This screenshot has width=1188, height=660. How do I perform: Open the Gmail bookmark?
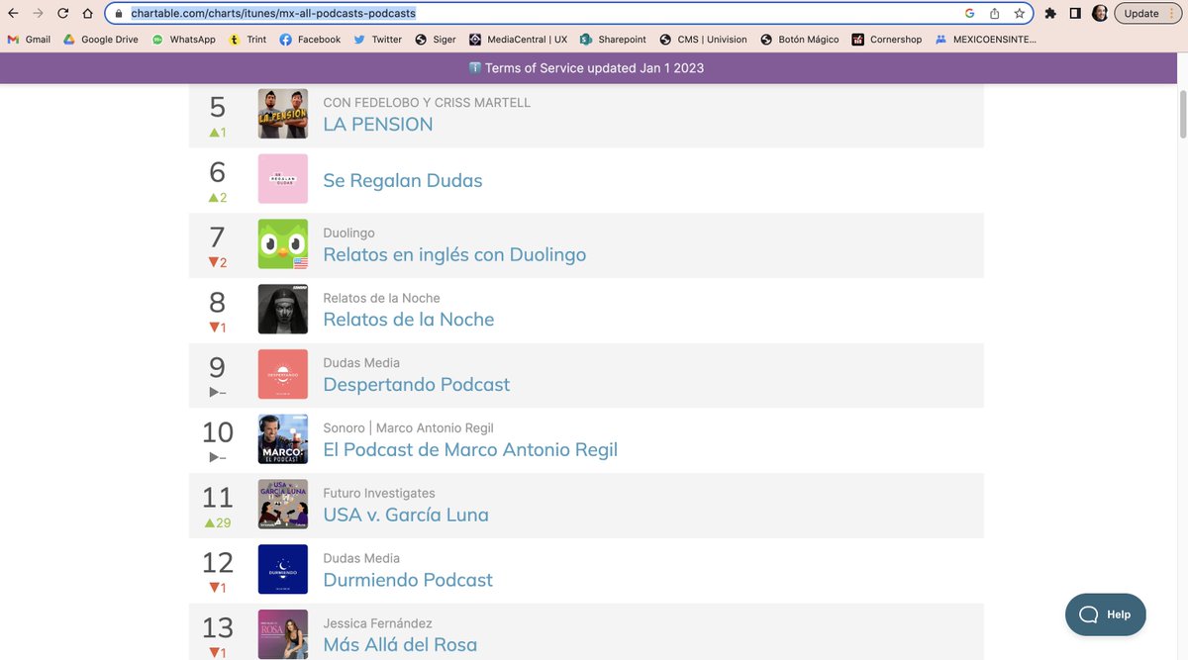tap(29, 40)
